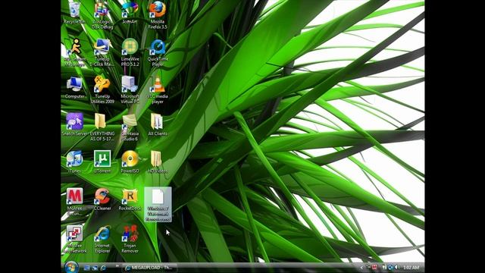The width and height of the screenshot is (485, 273).
Task: Launch Camtasia Studio 6 shortcut
Action: pyautogui.click(x=130, y=127)
